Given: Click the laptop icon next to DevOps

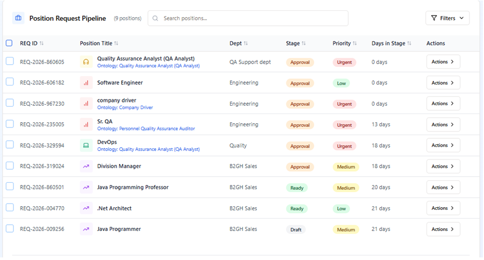Looking at the screenshot, I should tap(86, 146).
